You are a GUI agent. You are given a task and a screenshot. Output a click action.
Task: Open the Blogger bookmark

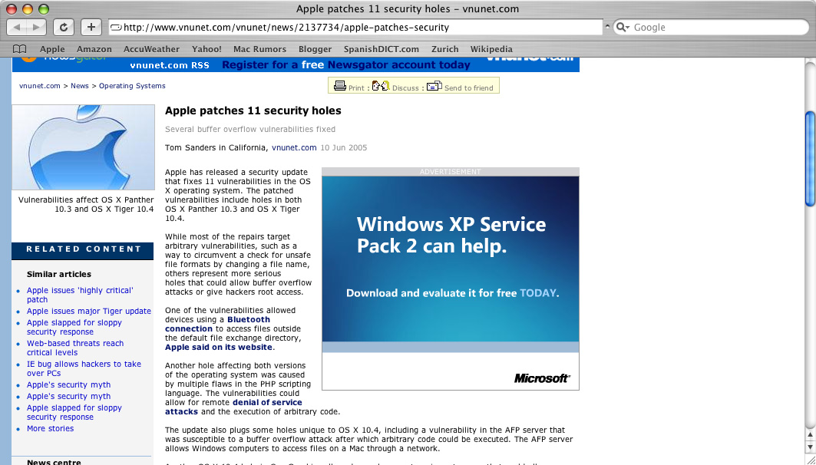[x=315, y=49]
